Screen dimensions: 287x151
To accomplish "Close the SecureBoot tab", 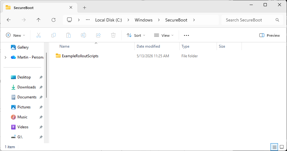I will (71, 7).
